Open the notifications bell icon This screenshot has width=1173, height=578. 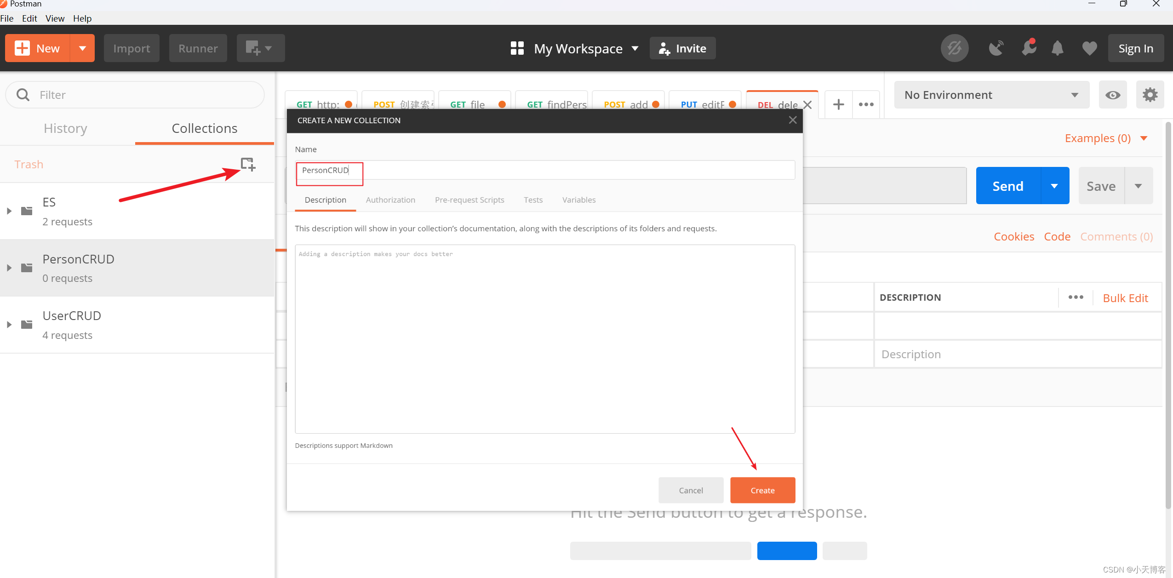[1058, 48]
